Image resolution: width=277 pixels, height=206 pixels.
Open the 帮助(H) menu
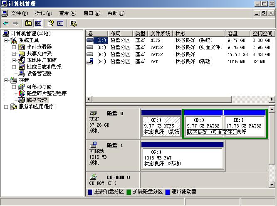pyautogui.click(x=116, y=13)
